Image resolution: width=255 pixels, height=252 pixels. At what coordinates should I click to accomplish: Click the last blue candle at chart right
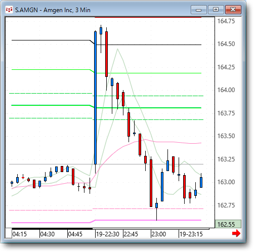click(201, 182)
